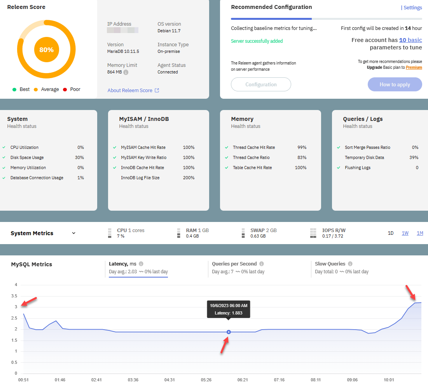Switch to the Queries per Second tab
The height and width of the screenshot is (386, 428).
238,268
